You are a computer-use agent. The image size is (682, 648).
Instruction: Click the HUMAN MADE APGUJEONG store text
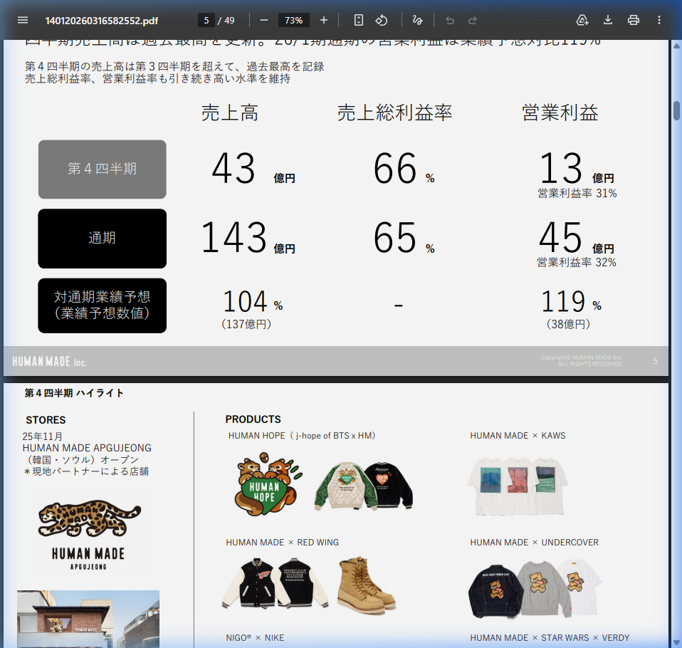87,448
